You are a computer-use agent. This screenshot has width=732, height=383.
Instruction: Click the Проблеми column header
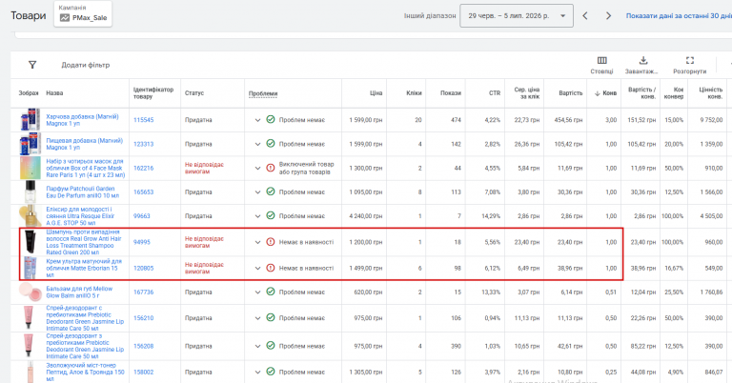point(263,93)
